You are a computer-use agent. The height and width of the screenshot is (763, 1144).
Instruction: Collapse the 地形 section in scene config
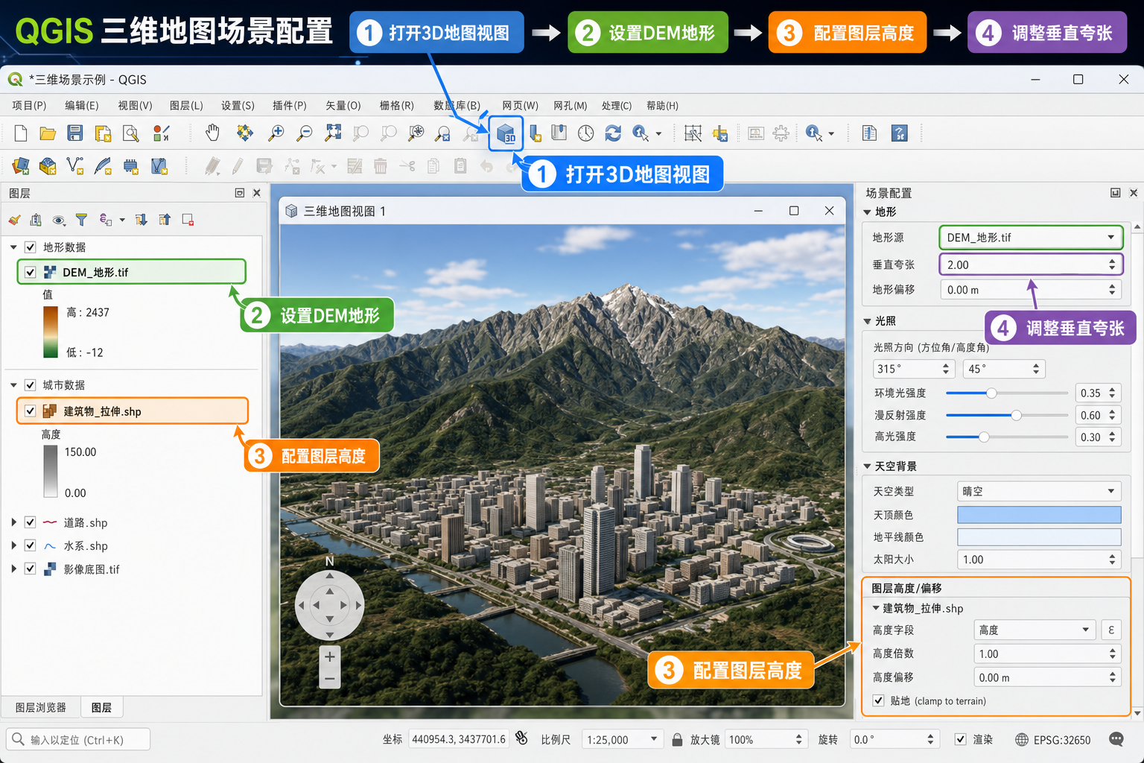tap(867, 212)
